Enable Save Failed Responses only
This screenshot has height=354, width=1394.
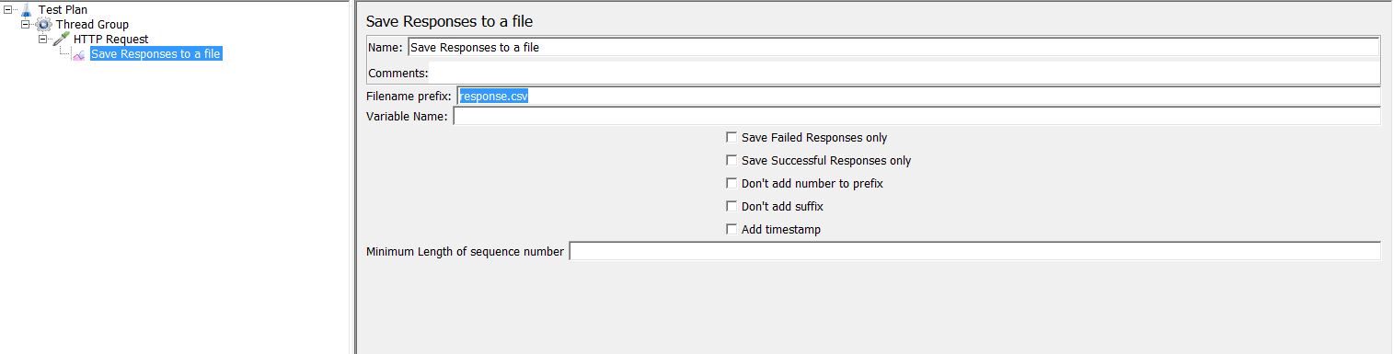(732, 137)
